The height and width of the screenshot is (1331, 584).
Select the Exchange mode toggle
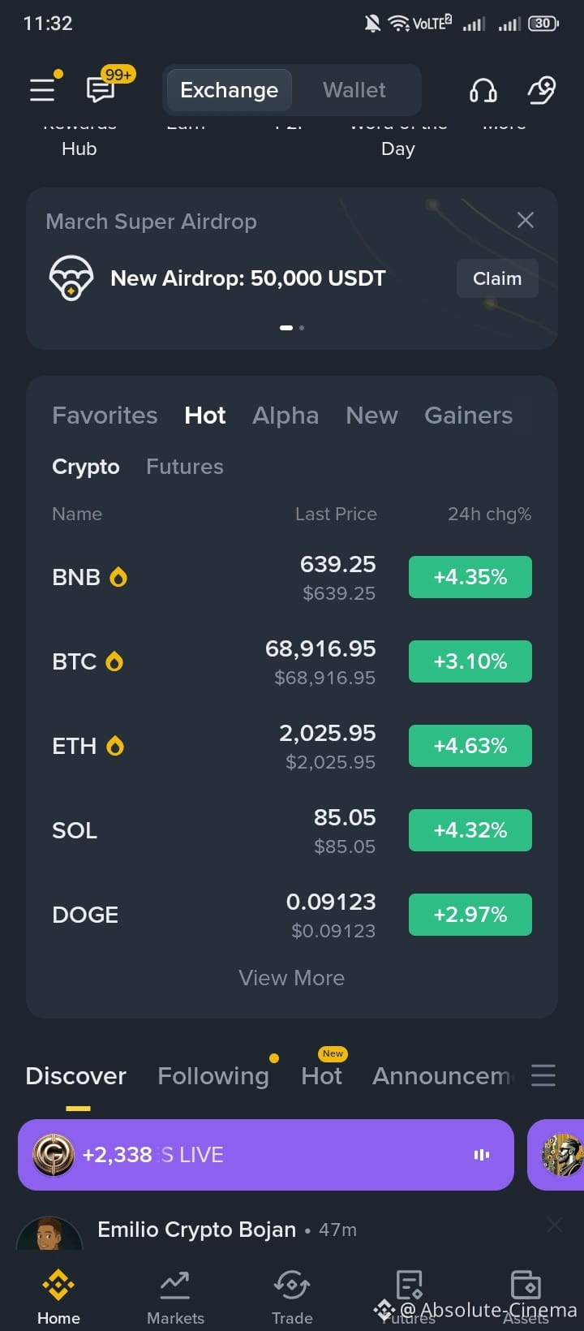click(229, 90)
